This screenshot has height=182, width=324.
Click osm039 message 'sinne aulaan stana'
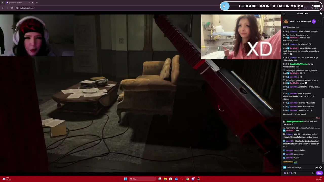pos(306,107)
